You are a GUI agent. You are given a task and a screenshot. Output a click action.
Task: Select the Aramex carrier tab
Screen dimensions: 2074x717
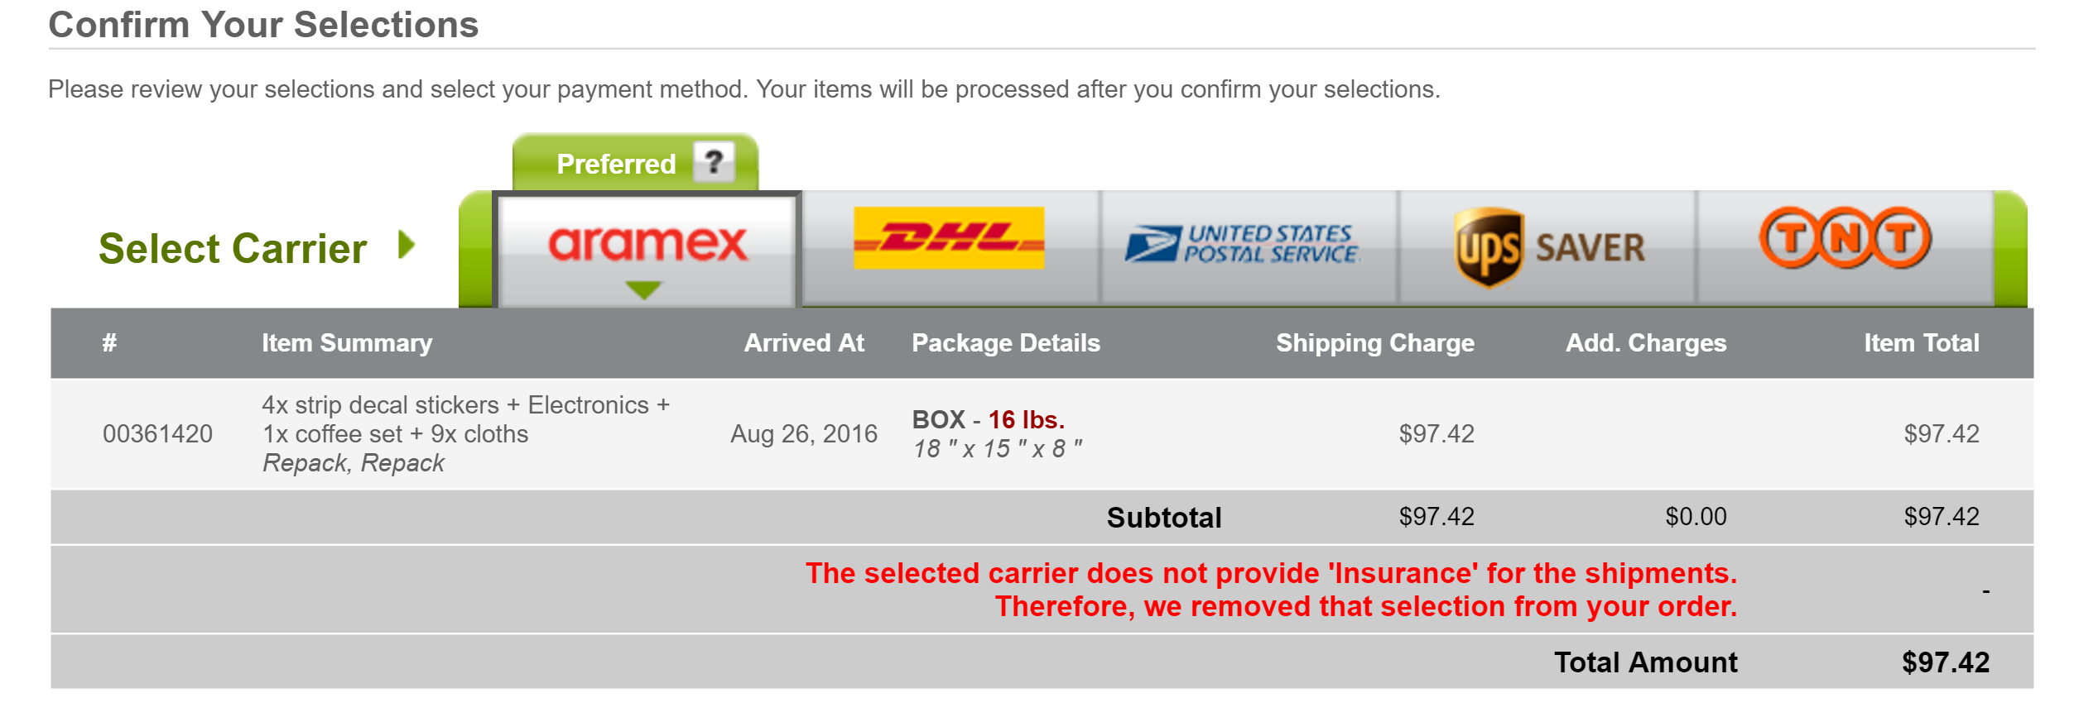tap(647, 250)
